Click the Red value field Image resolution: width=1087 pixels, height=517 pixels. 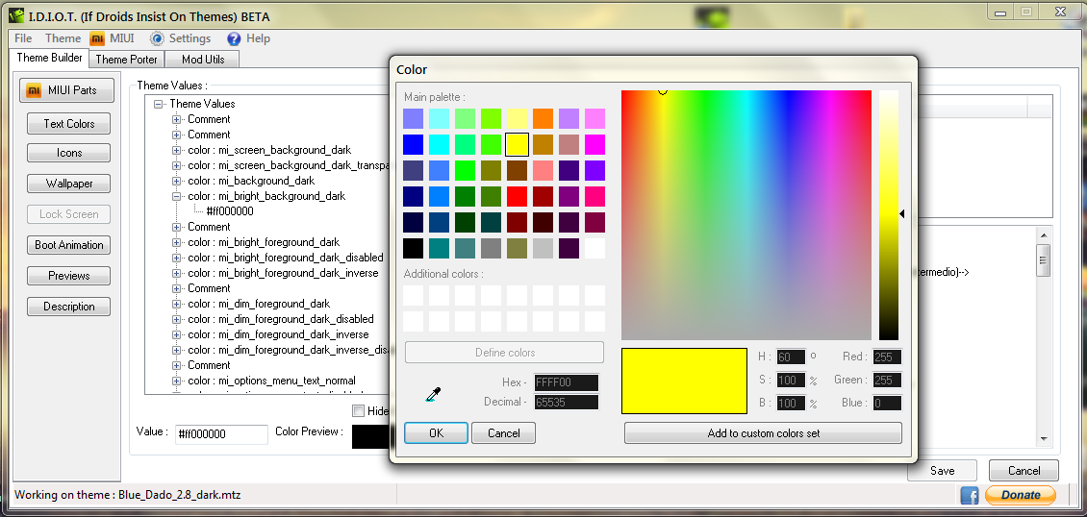coord(887,357)
